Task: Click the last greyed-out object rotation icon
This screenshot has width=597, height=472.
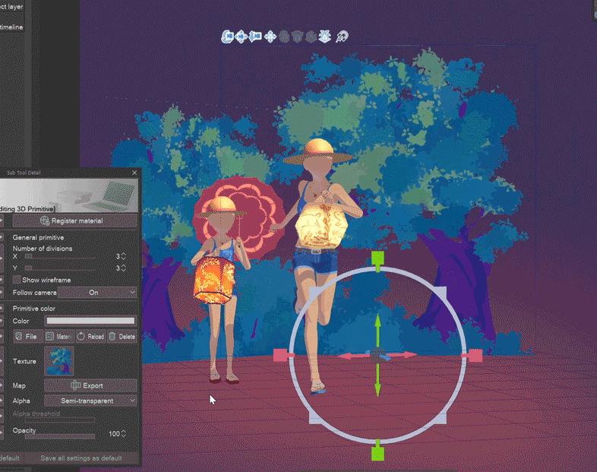Action: pos(311,36)
